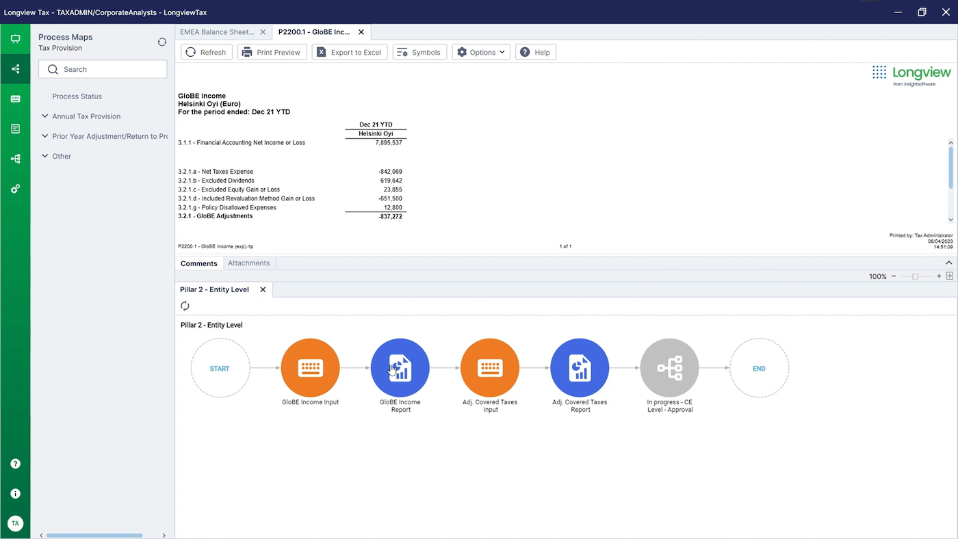This screenshot has width=958, height=539.
Task: Adjust the zoom slider handle
Action: 915,276
